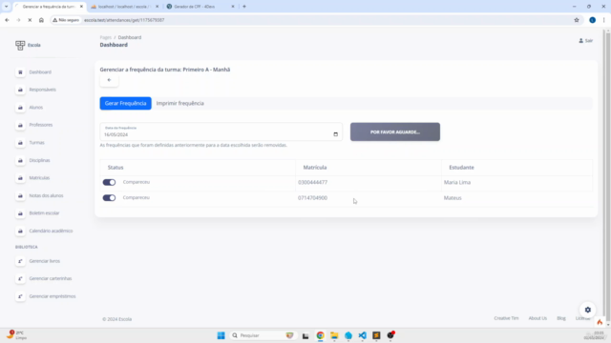The image size is (611, 343).
Task: Open About Us footer link
Action: (537, 318)
